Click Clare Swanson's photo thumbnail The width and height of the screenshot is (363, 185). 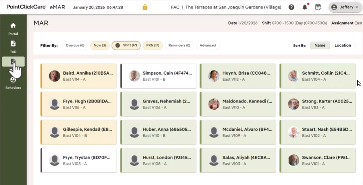[294, 160]
